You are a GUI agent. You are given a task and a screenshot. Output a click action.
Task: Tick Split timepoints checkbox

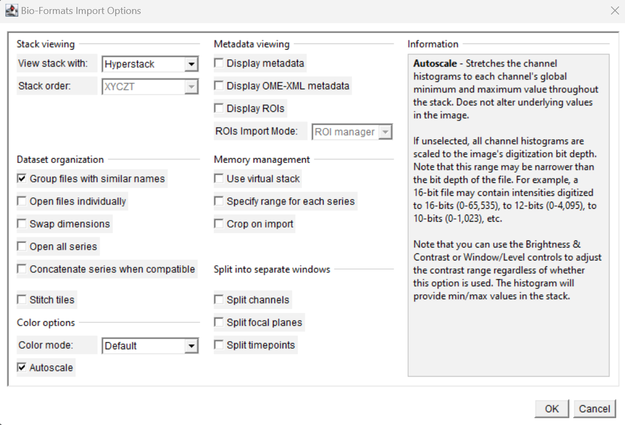[219, 345]
